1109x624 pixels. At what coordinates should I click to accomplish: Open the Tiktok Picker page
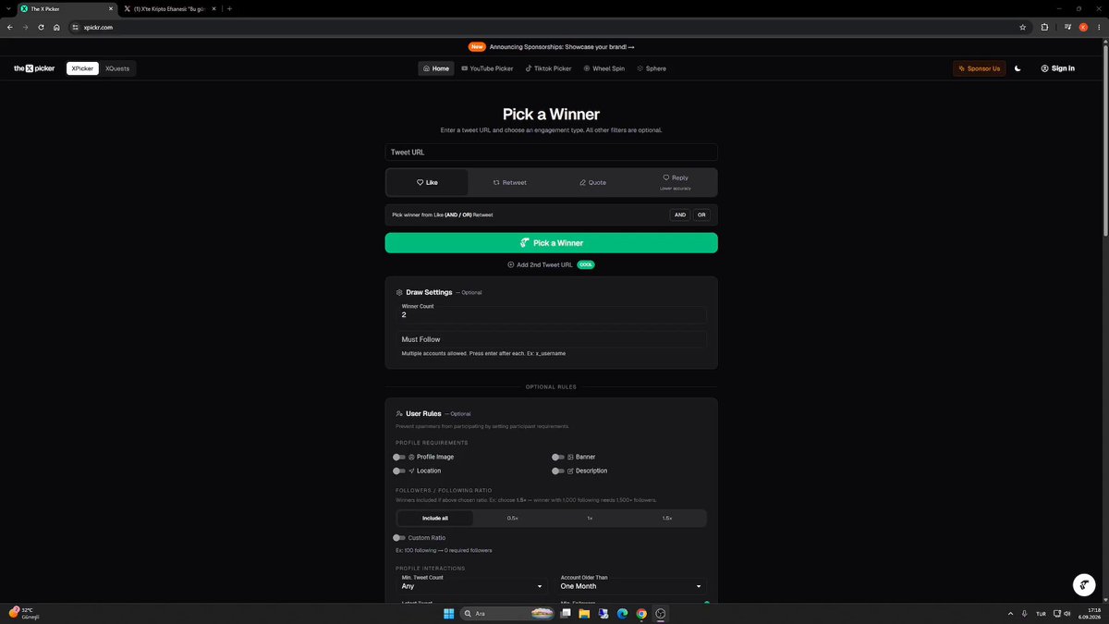tap(549, 68)
